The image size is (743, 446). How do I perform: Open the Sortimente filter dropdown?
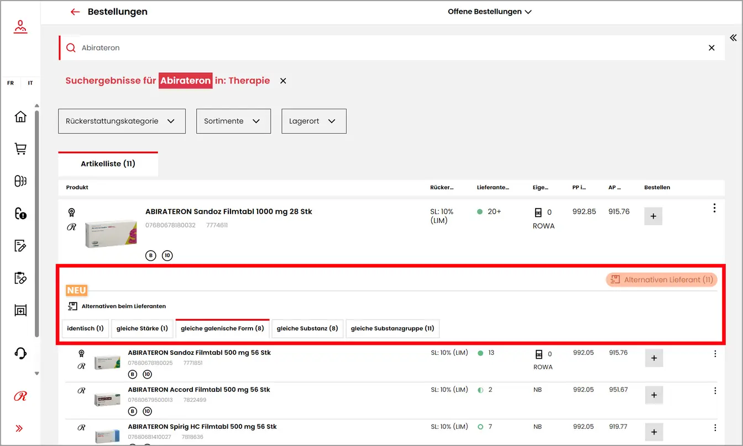(x=233, y=121)
